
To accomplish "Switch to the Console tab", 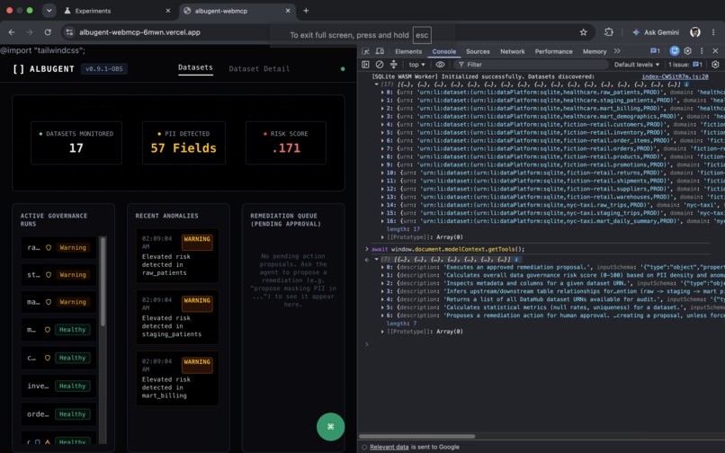I will 443,51.
